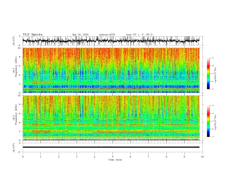Click the 'ch.3(V)' waveform axis label
Viewport: 228px width, 176px height.
point(14,148)
